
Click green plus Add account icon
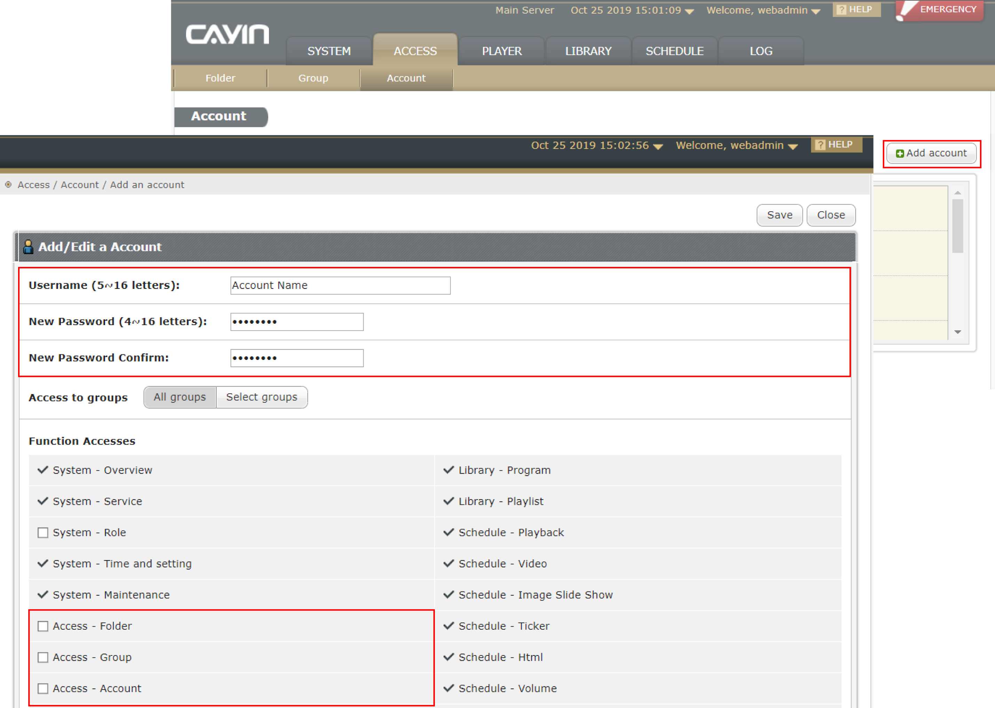point(900,154)
